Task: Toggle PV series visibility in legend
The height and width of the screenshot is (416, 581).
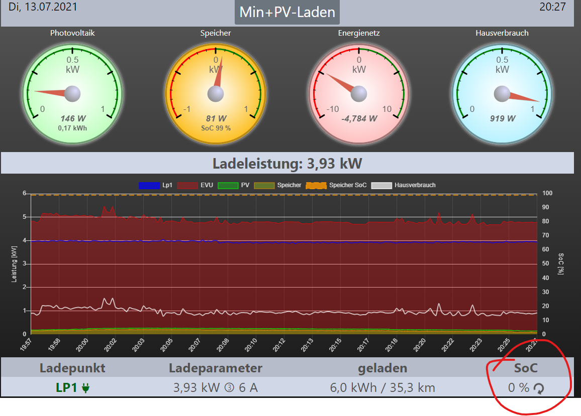Action: 236,185
